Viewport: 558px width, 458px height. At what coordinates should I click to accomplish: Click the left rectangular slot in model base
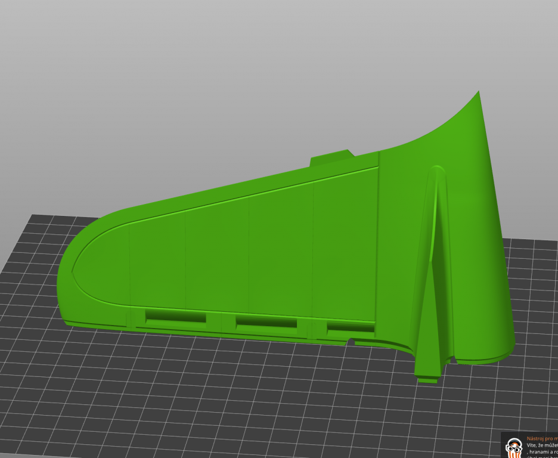pyautogui.click(x=176, y=317)
